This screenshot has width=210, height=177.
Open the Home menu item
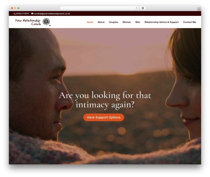pos(90,22)
